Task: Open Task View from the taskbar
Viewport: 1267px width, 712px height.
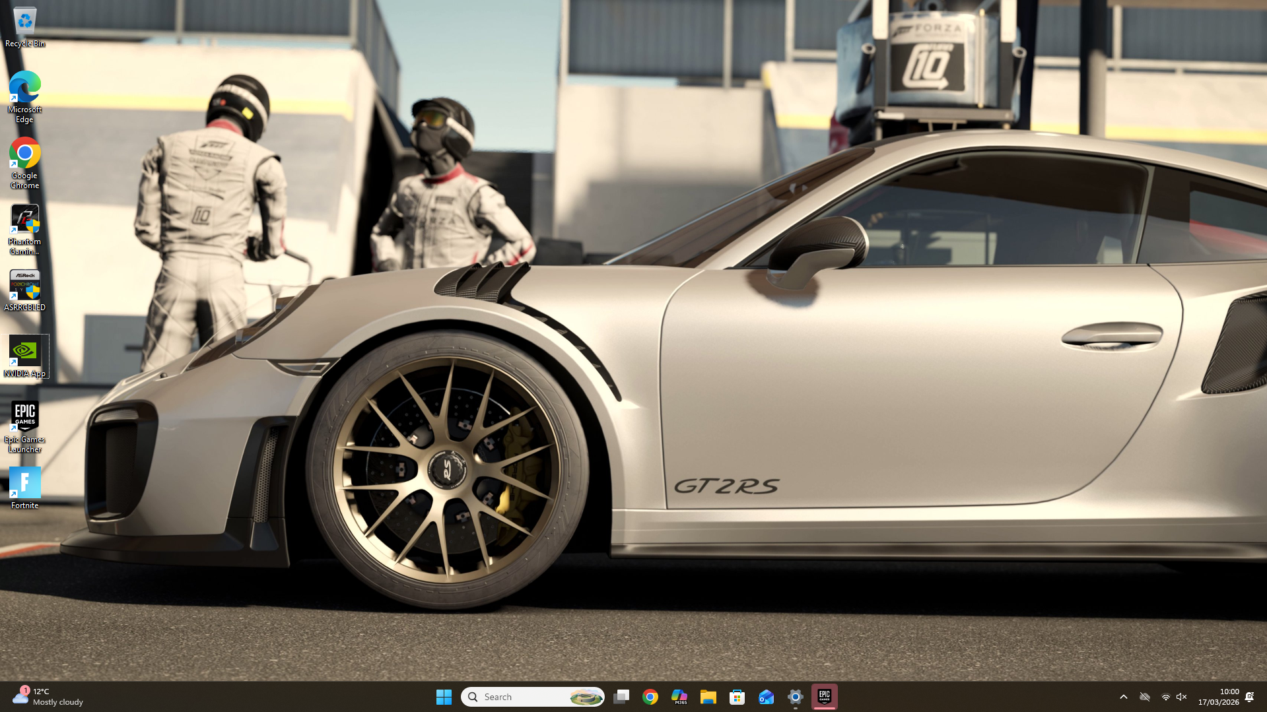Action: click(x=621, y=697)
